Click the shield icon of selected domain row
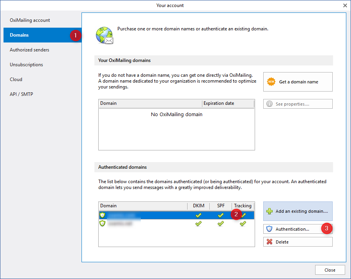Image resolution: width=351 pixels, height=279 pixels. click(x=103, y=215)
